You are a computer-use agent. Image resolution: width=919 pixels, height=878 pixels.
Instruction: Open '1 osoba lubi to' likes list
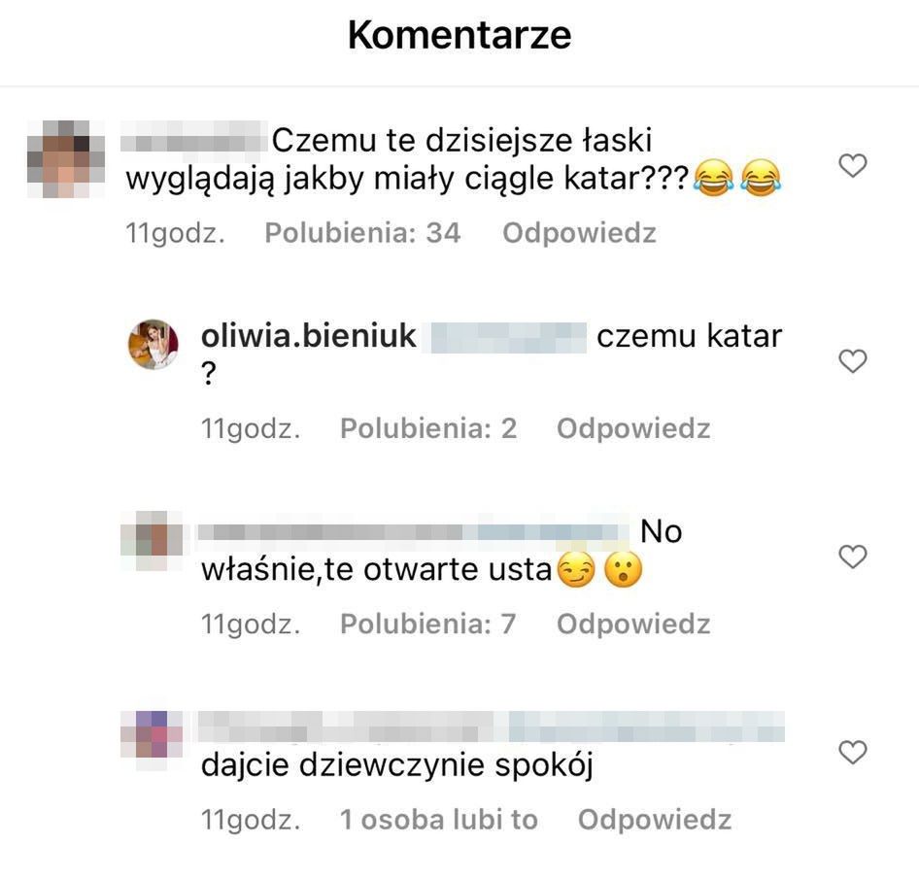click(439, 820)
